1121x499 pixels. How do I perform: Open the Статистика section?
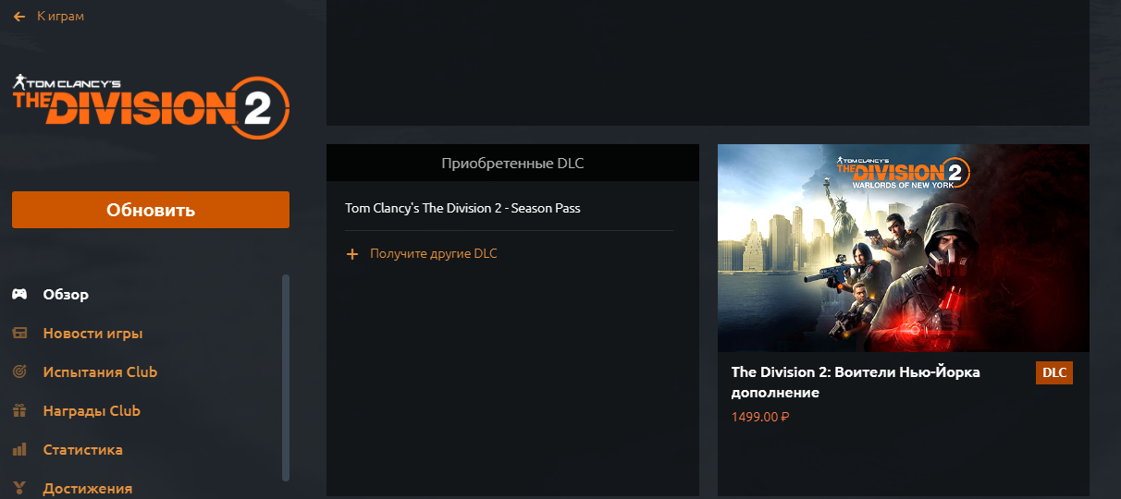pyautogui.click(x=82, y=450)
